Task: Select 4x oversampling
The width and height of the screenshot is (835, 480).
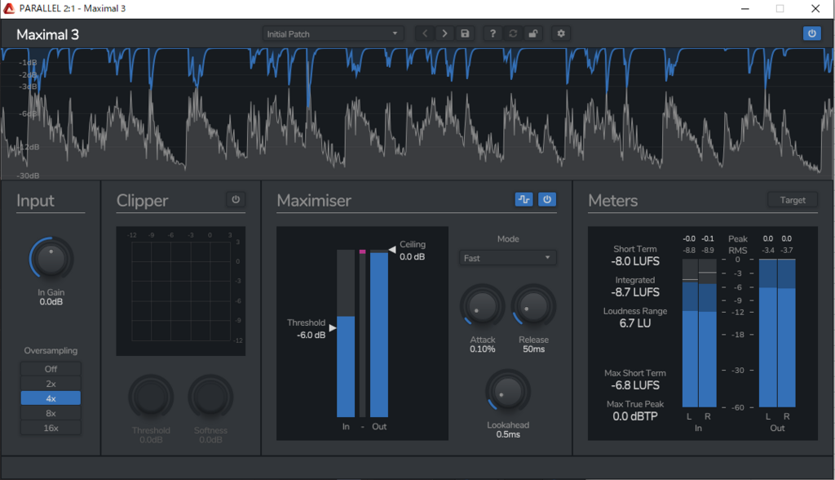Action: point(51,398)
